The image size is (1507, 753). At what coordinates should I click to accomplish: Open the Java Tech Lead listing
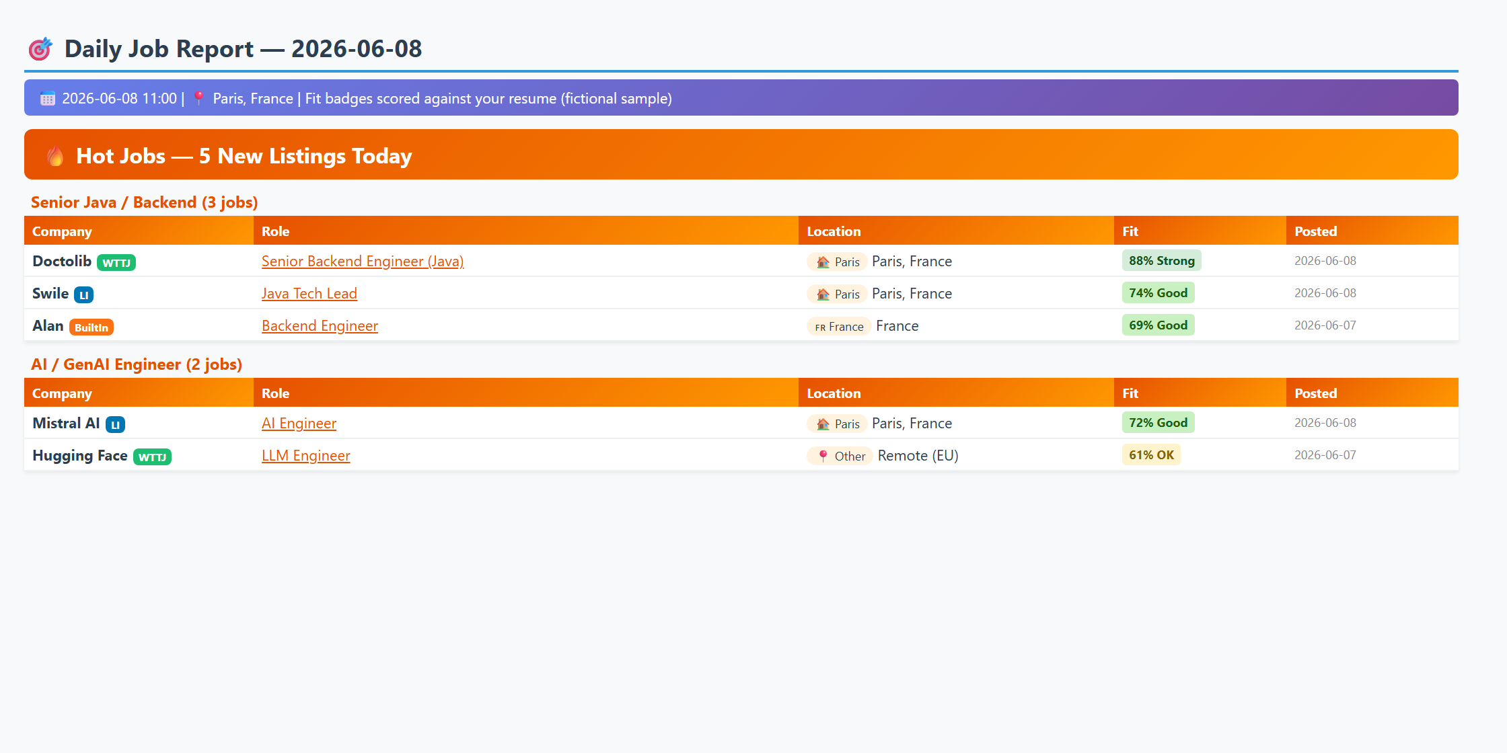[x=309, y=294]
